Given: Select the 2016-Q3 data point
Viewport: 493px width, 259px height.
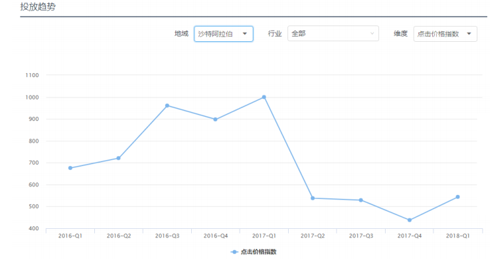Looking at the screenshot, I should click(x=167, y=106).
